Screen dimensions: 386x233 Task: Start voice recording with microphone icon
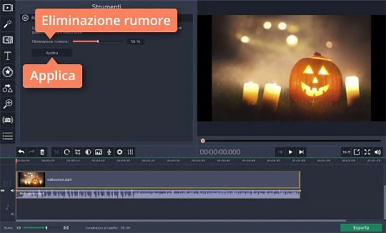[x=109, y=152]
